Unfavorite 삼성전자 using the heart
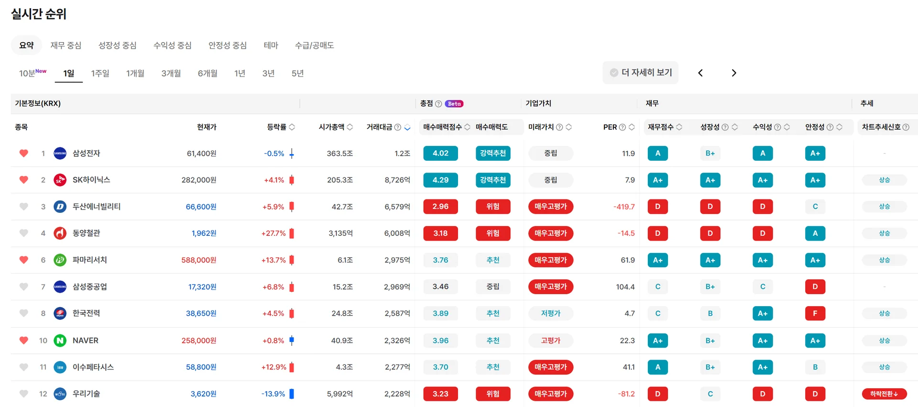Image resolution: width=918 pixels, height=407 pixels. (23, 154)
